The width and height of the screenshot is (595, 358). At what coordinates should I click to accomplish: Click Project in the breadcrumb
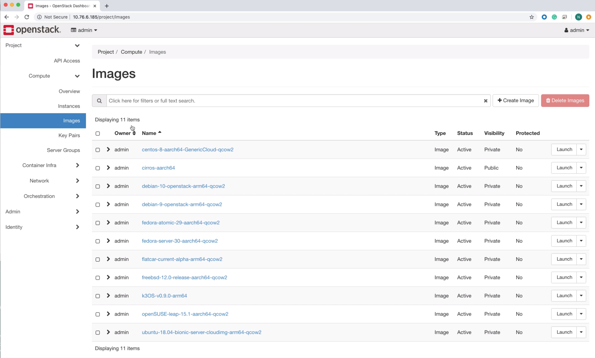click(x=106, y=52)
